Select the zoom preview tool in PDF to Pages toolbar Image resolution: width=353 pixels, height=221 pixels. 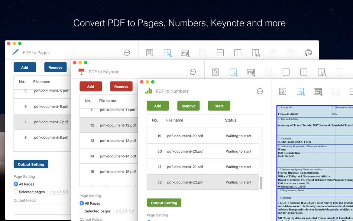click(x=149, y=53)
